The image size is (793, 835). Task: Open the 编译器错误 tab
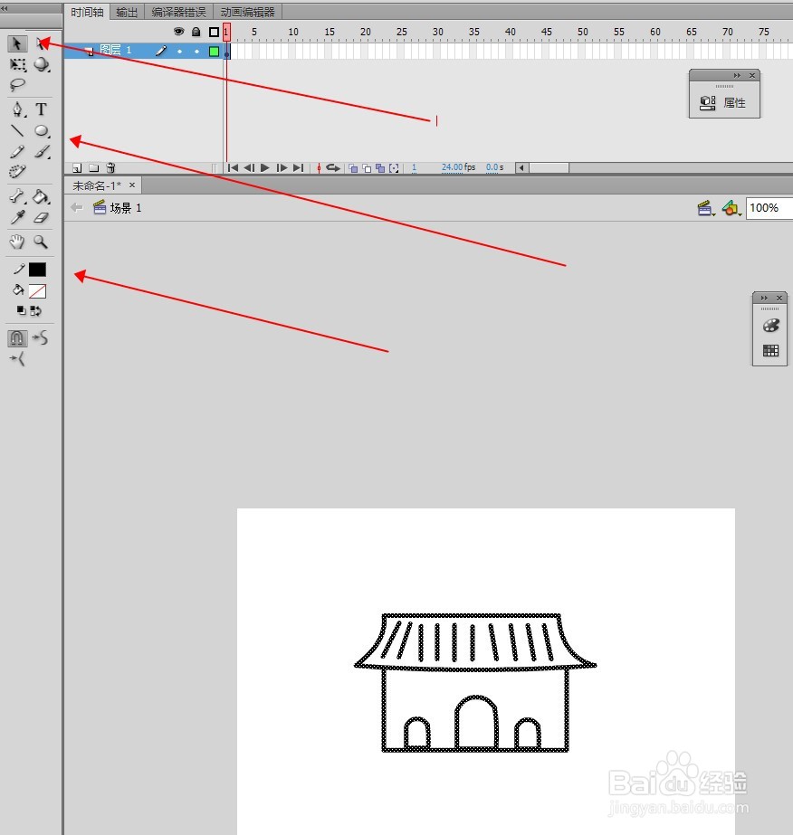(x=177, y=12)
